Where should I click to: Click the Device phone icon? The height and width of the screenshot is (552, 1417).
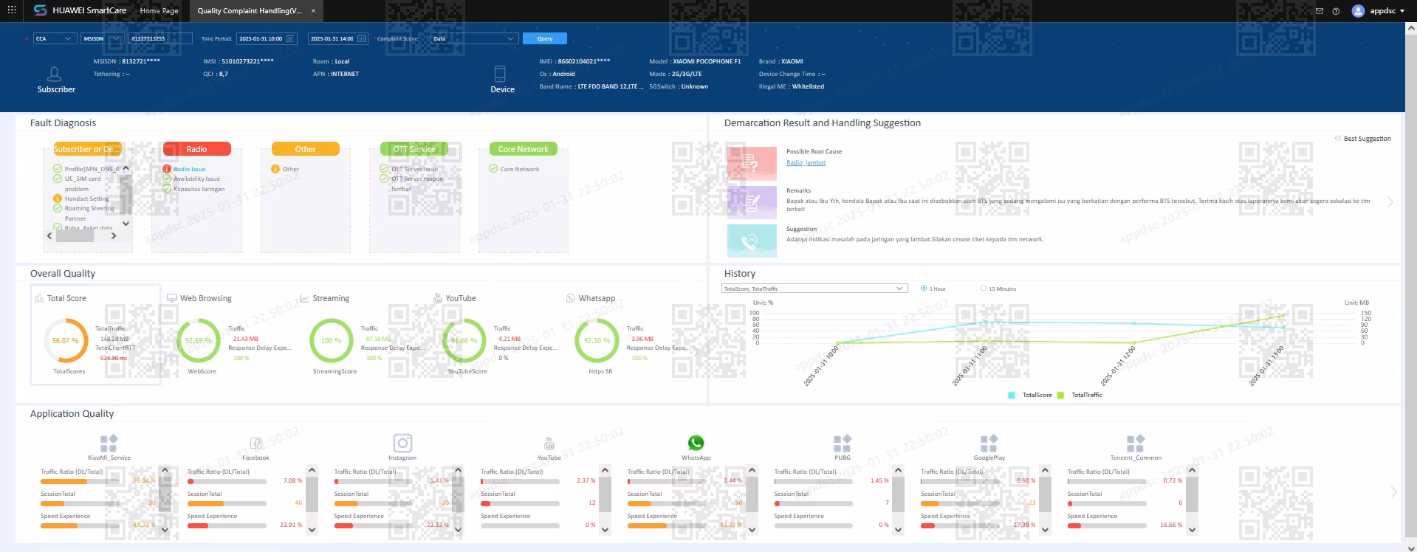(x=500, y=74)
